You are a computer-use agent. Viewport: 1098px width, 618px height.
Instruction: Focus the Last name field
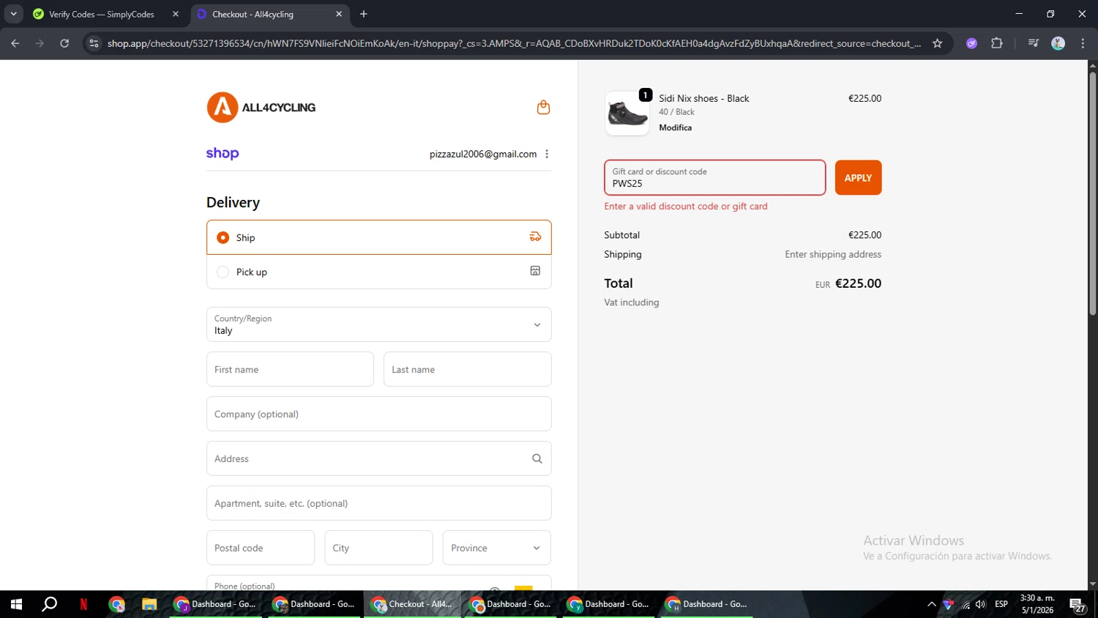467,369
